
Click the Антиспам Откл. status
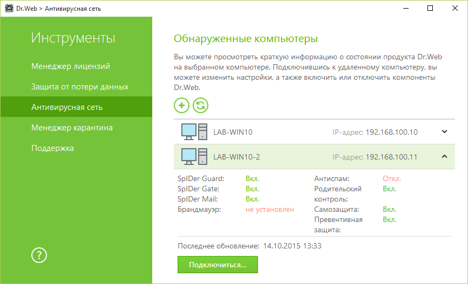click(392, 178)
